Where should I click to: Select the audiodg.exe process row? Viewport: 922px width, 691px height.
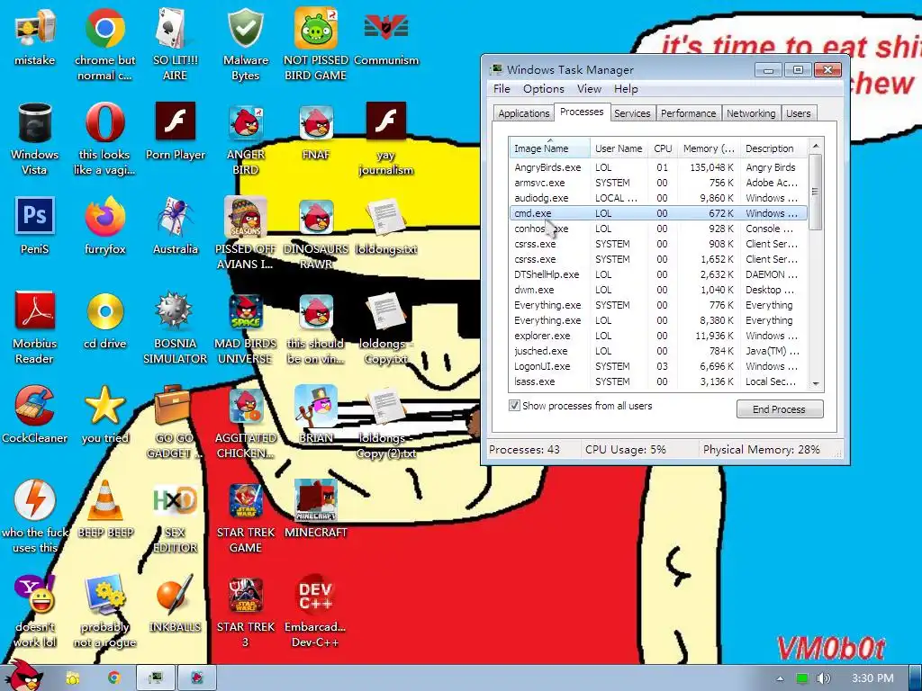click(x=658, y=198)
